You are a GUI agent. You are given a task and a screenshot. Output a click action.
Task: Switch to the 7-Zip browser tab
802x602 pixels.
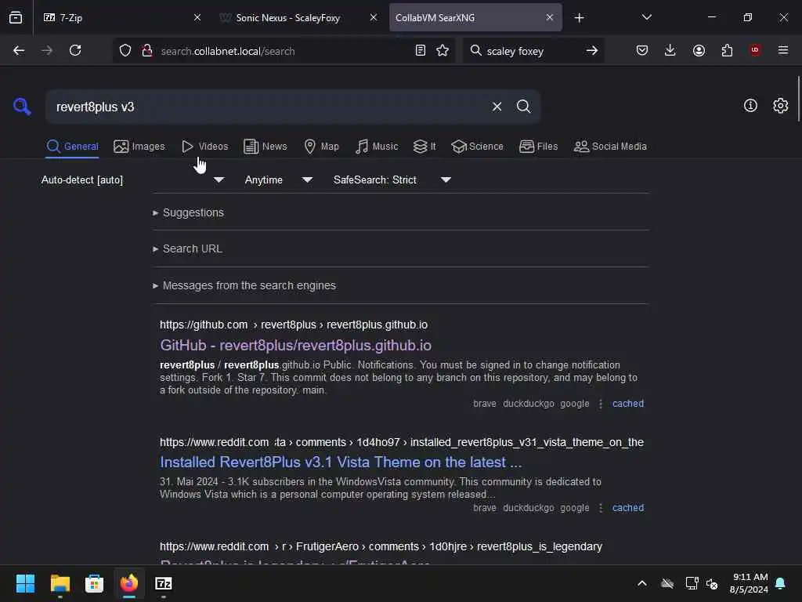[122, 17]
